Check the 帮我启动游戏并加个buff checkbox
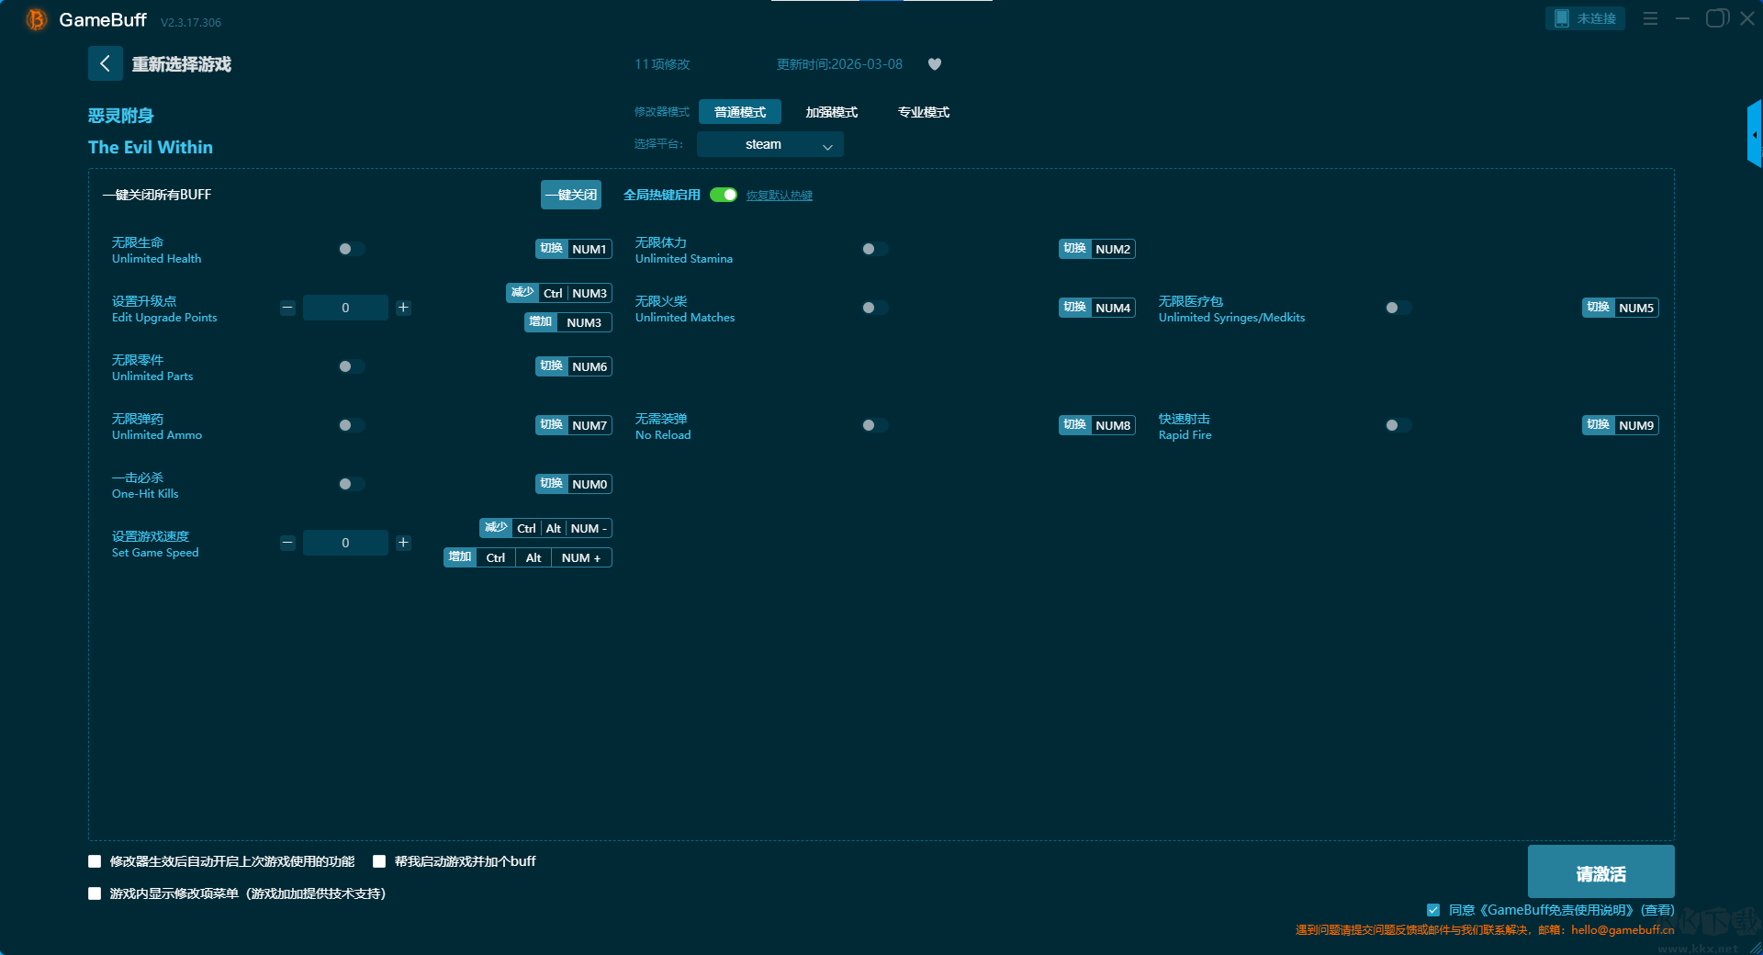The width and height of the screenshot is (1763, 955). pos(379,861)
